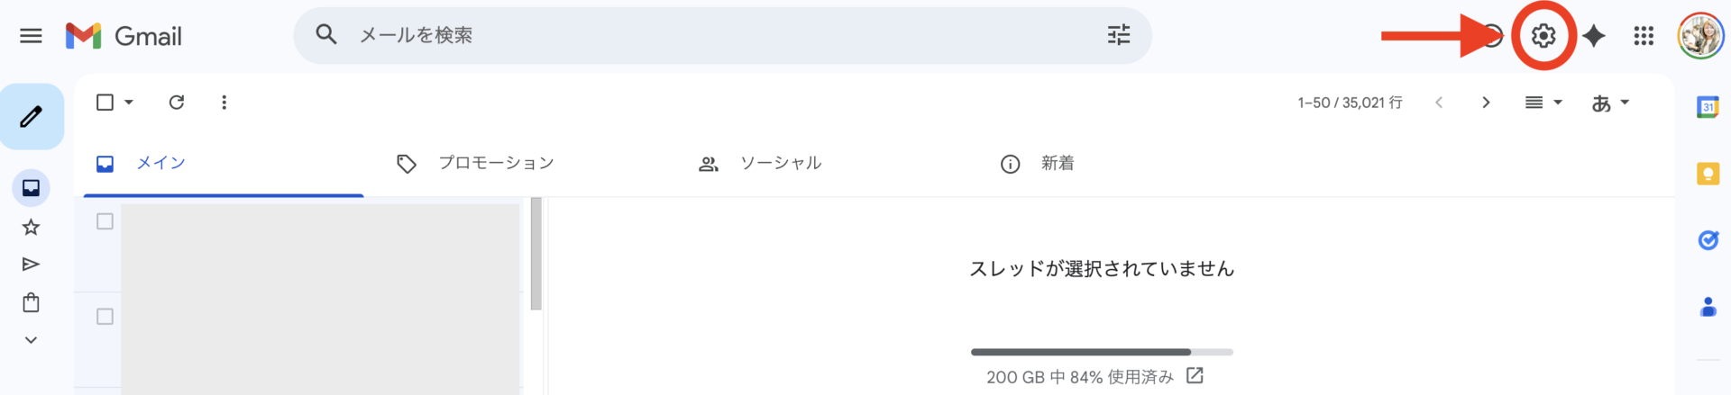Click the Gemini sparkle icon
The height and width of the screenshot is (395, 1731).
click(x=1594, y=36)
